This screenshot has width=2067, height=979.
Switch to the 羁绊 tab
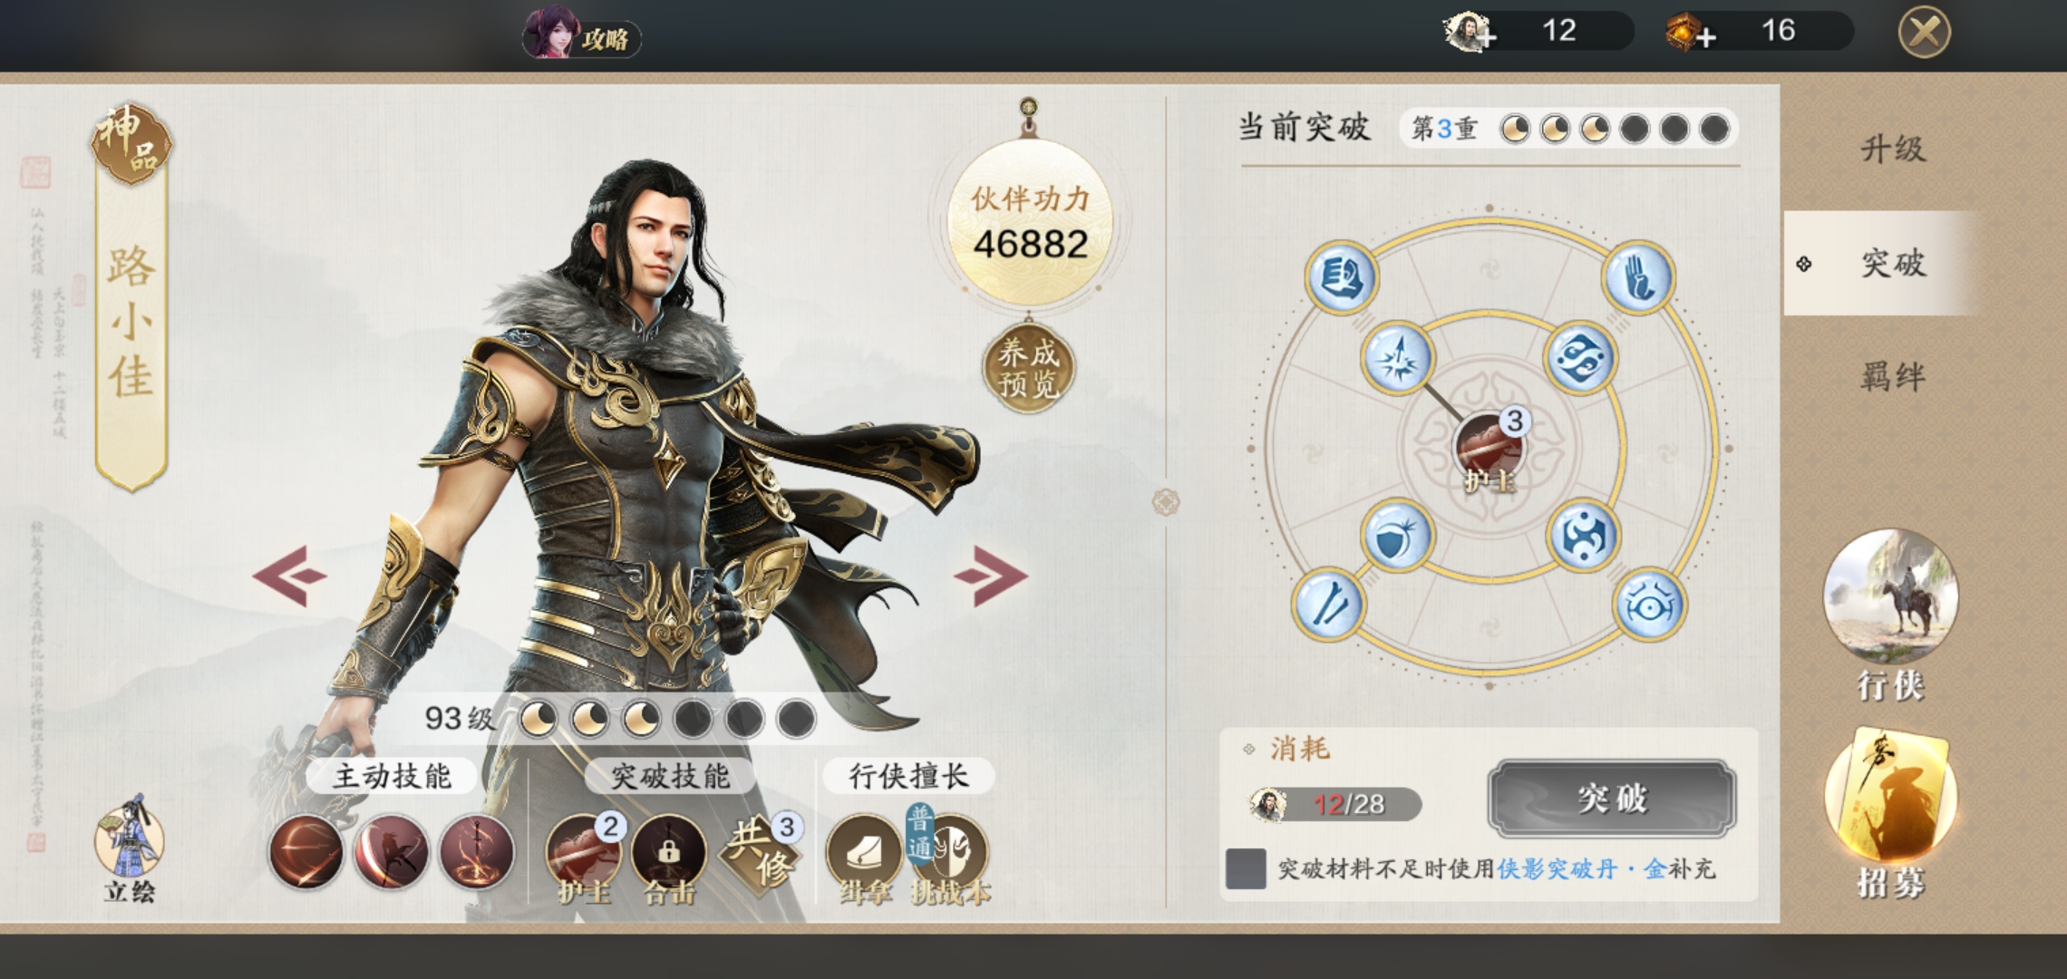coord(1893,375)
